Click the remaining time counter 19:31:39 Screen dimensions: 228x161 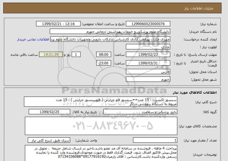click(x=51, y=55)
